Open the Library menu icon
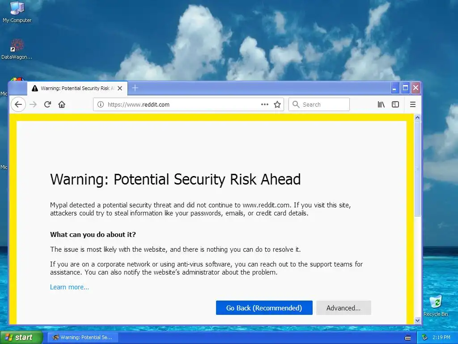The width and height of the screenshot is (458, 344). tap(381, 104)
